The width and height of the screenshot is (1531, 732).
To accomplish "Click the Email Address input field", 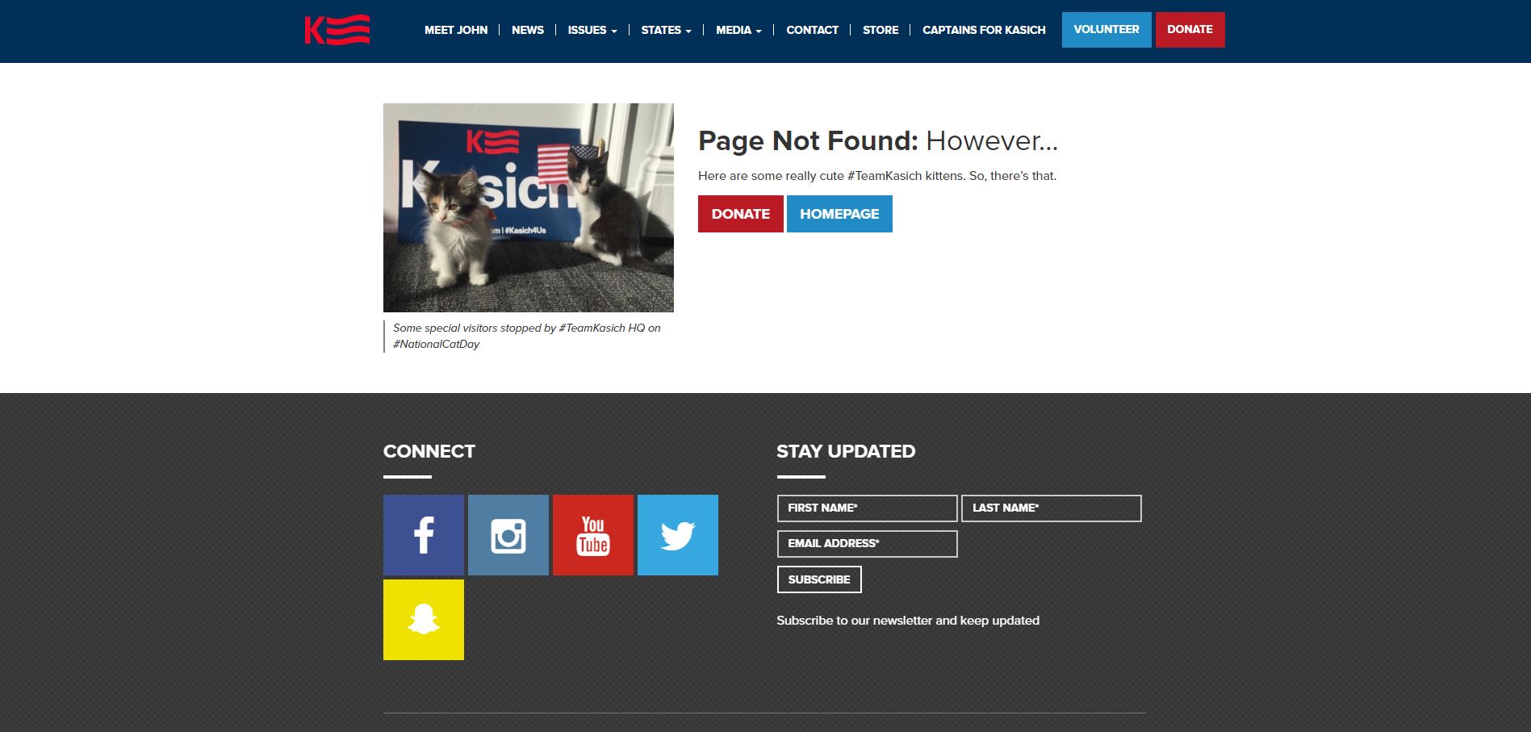I will point(867,544).
